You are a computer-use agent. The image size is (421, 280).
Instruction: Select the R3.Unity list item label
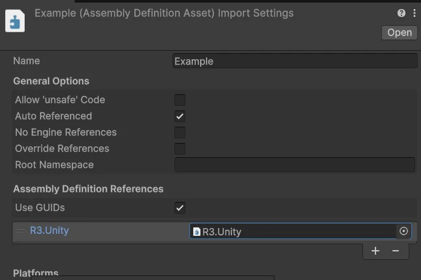coord(49,231)
